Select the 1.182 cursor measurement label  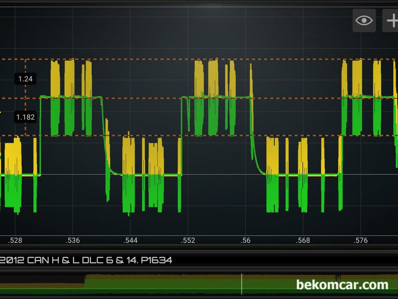pyautogui.click(x=25, y=117)
